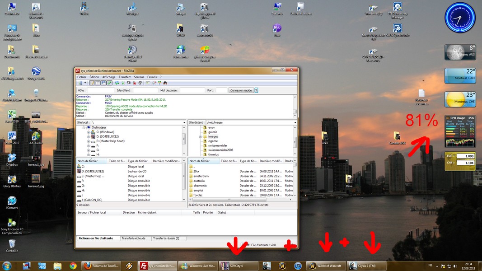Viewport: 482px width, 271px height.
Task: Open the Transfert menu
Action: coord(125,77)
